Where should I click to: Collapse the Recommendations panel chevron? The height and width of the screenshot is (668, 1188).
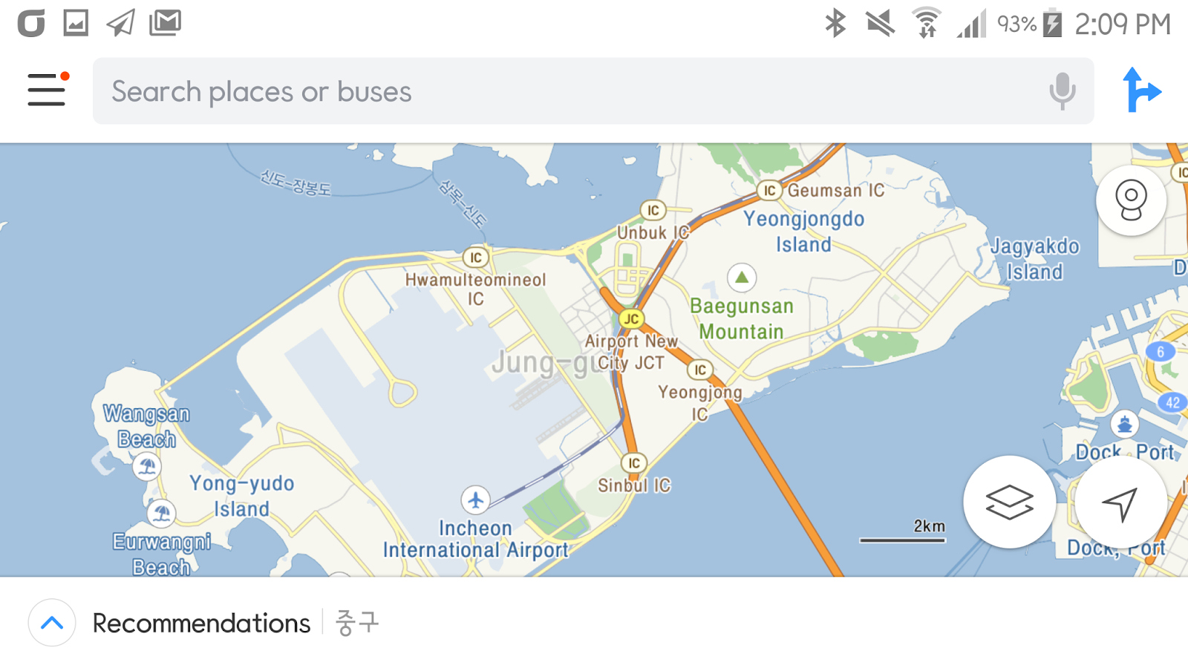coord(50,623)
